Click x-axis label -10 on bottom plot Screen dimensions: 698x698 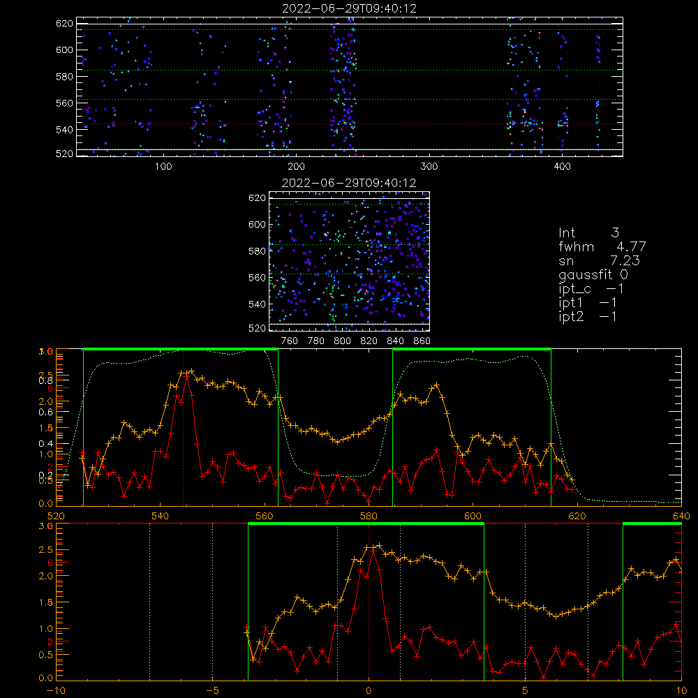56,691
